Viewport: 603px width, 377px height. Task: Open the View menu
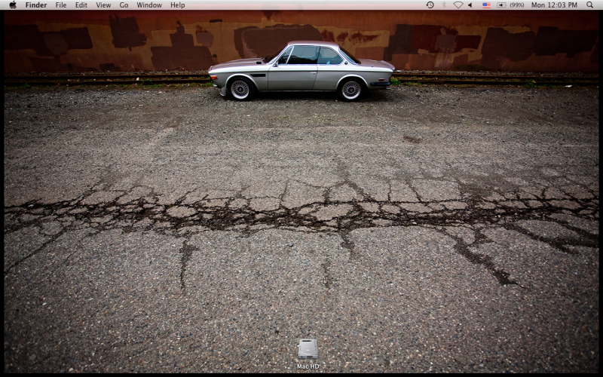(103, 5)
